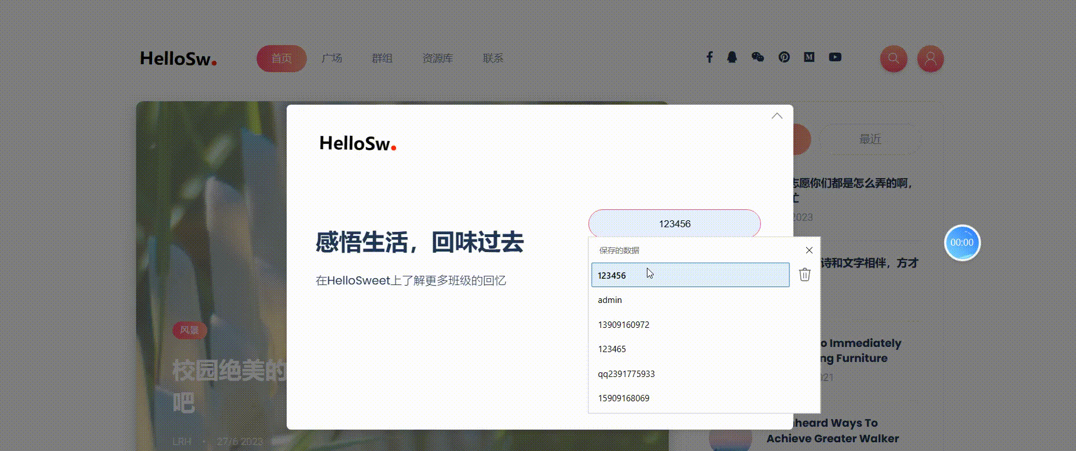Delete saved entry 123456 with trash icon
1076x451 pixels.
pos(805,275)
